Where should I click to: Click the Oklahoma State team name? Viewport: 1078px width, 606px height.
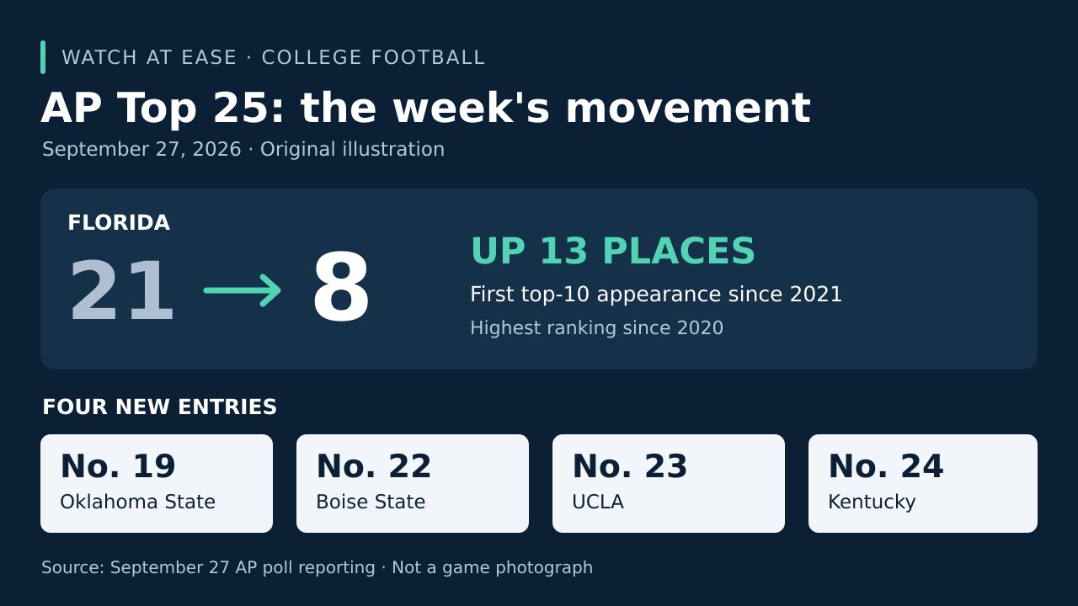tap(137, 502)
